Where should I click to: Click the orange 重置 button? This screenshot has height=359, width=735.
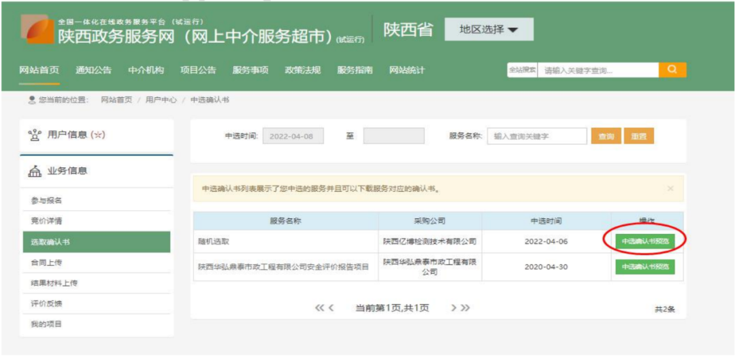[639, 136]
